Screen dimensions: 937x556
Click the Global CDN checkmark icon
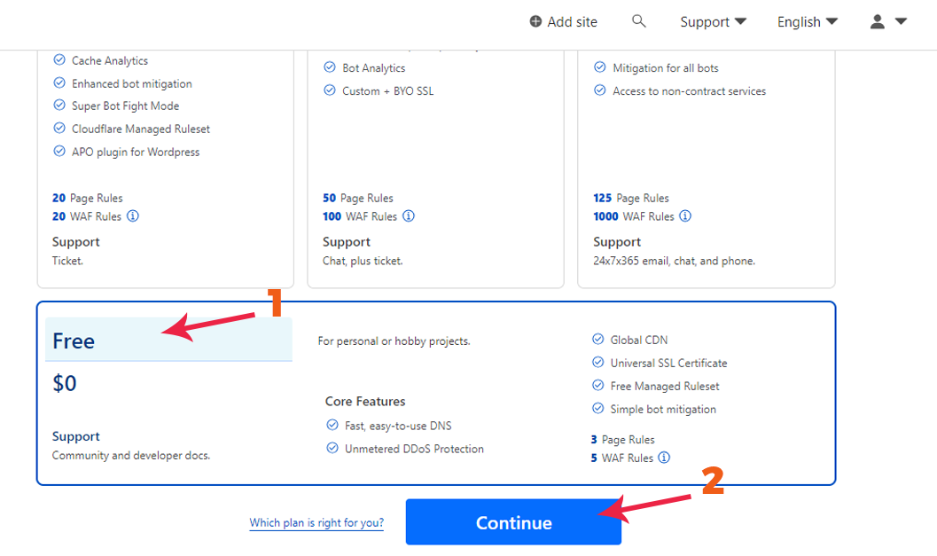pos(597,340)
